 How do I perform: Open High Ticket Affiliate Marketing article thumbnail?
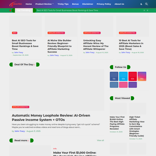tap(138, 109)
